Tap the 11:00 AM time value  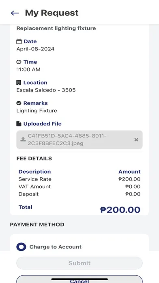tap(28, 70)
